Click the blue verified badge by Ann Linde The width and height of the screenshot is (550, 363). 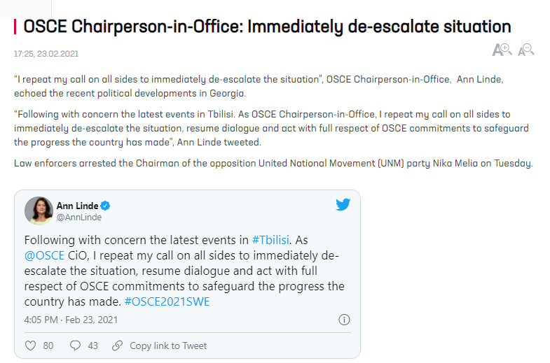click(x=105, y=206)
